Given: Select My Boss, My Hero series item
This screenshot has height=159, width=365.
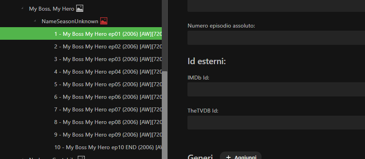Looking at the screenshot, I should tap(51, 9).
